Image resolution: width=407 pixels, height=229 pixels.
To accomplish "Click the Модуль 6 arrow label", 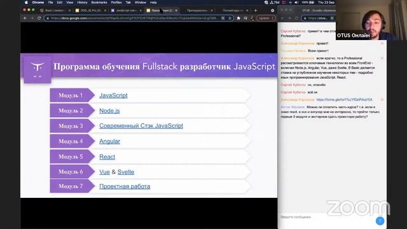I will click(x=72, y=172).
